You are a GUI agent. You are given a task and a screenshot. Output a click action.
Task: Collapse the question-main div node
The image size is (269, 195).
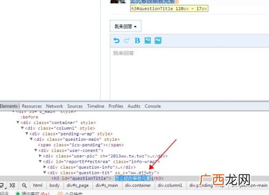[31, 139]
